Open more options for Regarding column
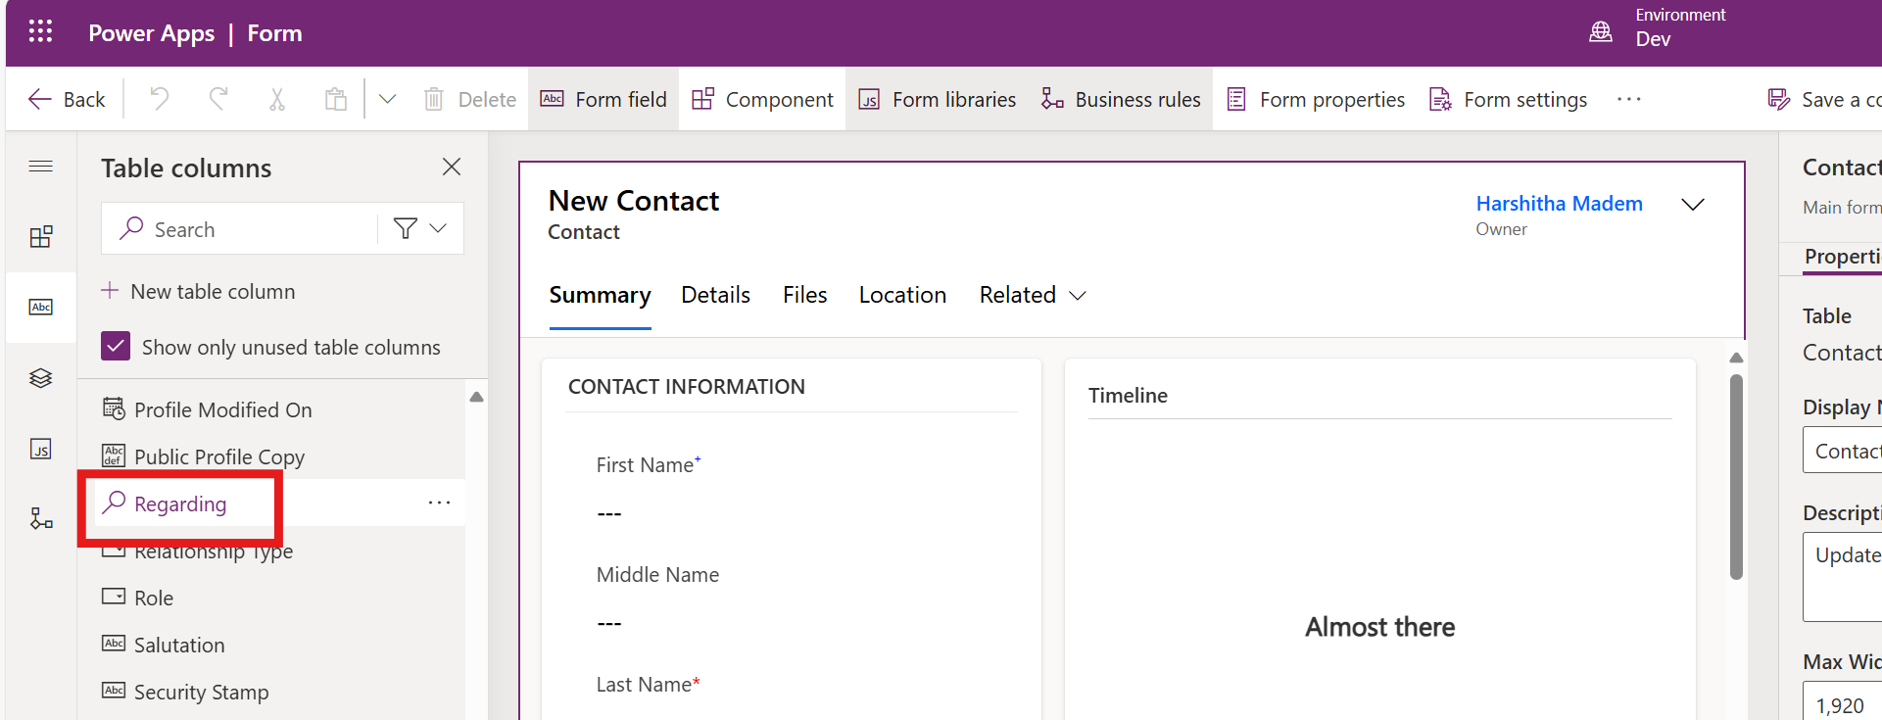This screenshot has width=1882, height=720. (x=439, y=503)
